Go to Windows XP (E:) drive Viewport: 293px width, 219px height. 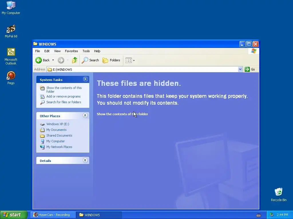(x=58, y=124)
